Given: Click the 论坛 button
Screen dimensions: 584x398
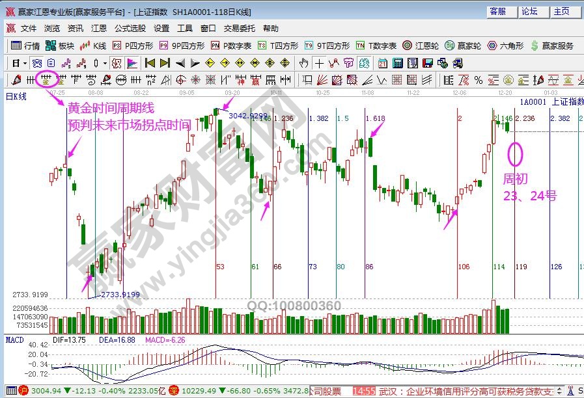Looking at the screenshot, I should tap(529, 12).
